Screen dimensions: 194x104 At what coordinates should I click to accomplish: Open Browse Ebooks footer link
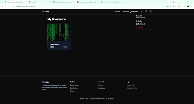click(75, 85)
